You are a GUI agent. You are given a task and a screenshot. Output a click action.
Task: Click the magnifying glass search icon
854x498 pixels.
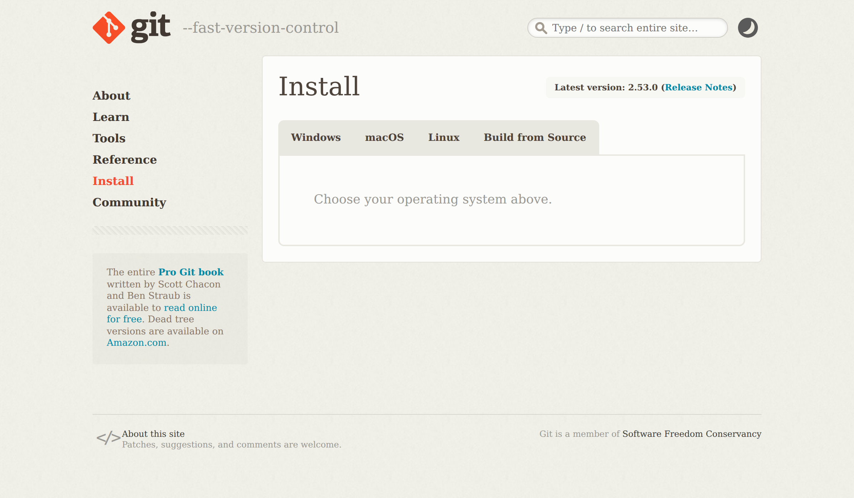[x=541, y=28]
